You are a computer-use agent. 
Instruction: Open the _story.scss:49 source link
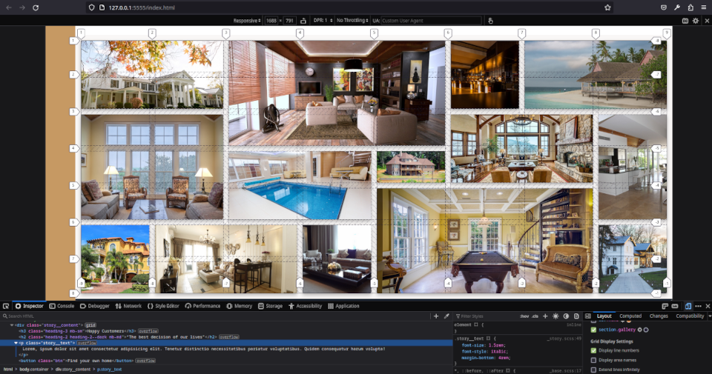pos(564,338)
